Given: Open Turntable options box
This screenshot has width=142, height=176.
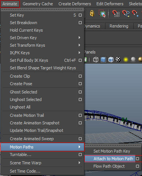Looking at the screenshot, I should (x=80, y=155).
